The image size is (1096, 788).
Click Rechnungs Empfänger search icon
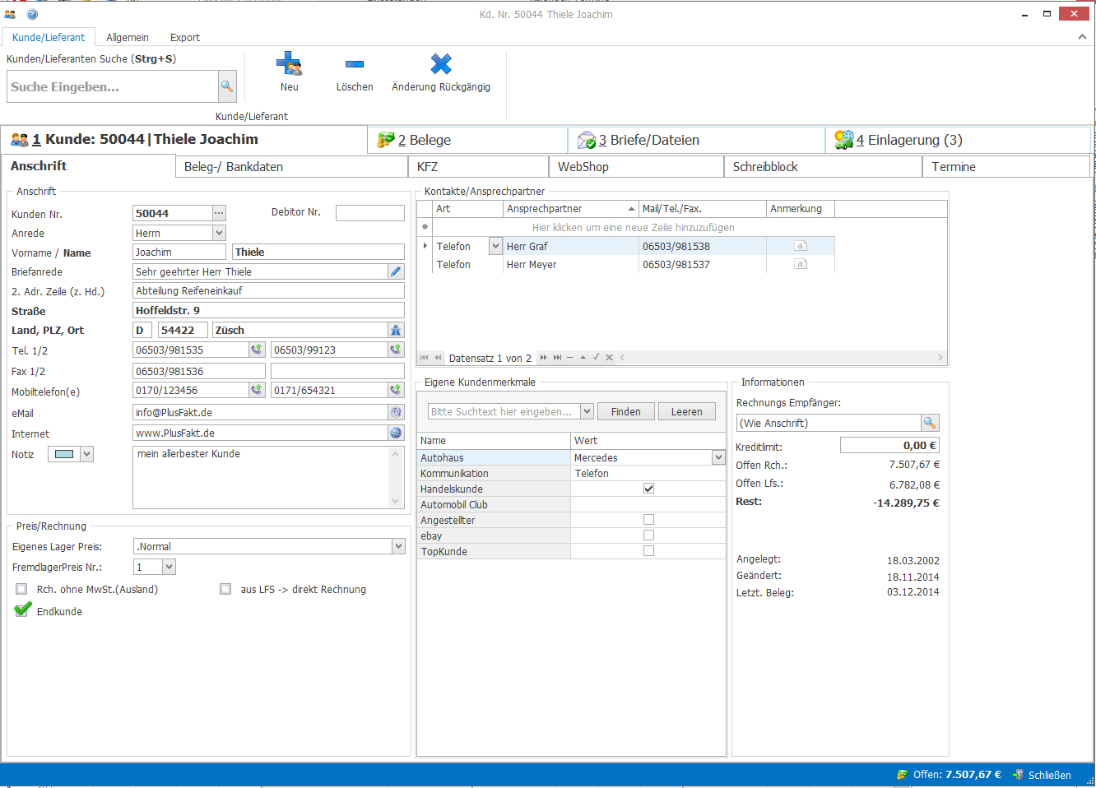(930, 423)
